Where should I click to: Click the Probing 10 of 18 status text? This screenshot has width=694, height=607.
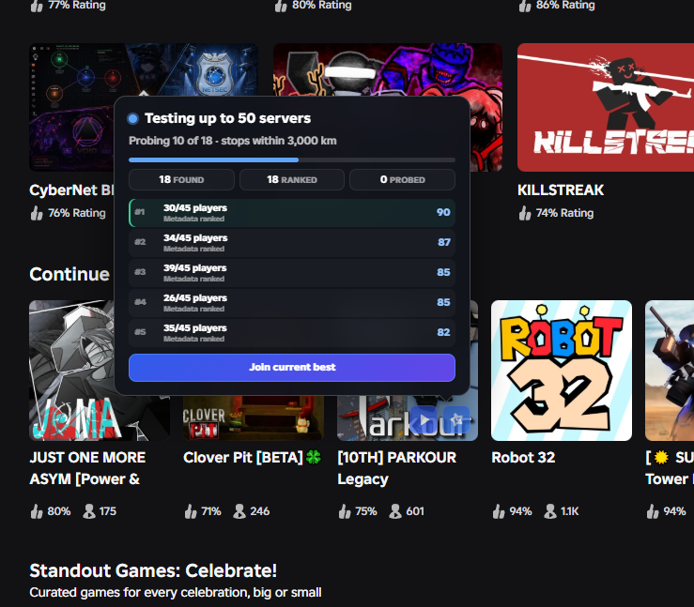click(233, 141)
